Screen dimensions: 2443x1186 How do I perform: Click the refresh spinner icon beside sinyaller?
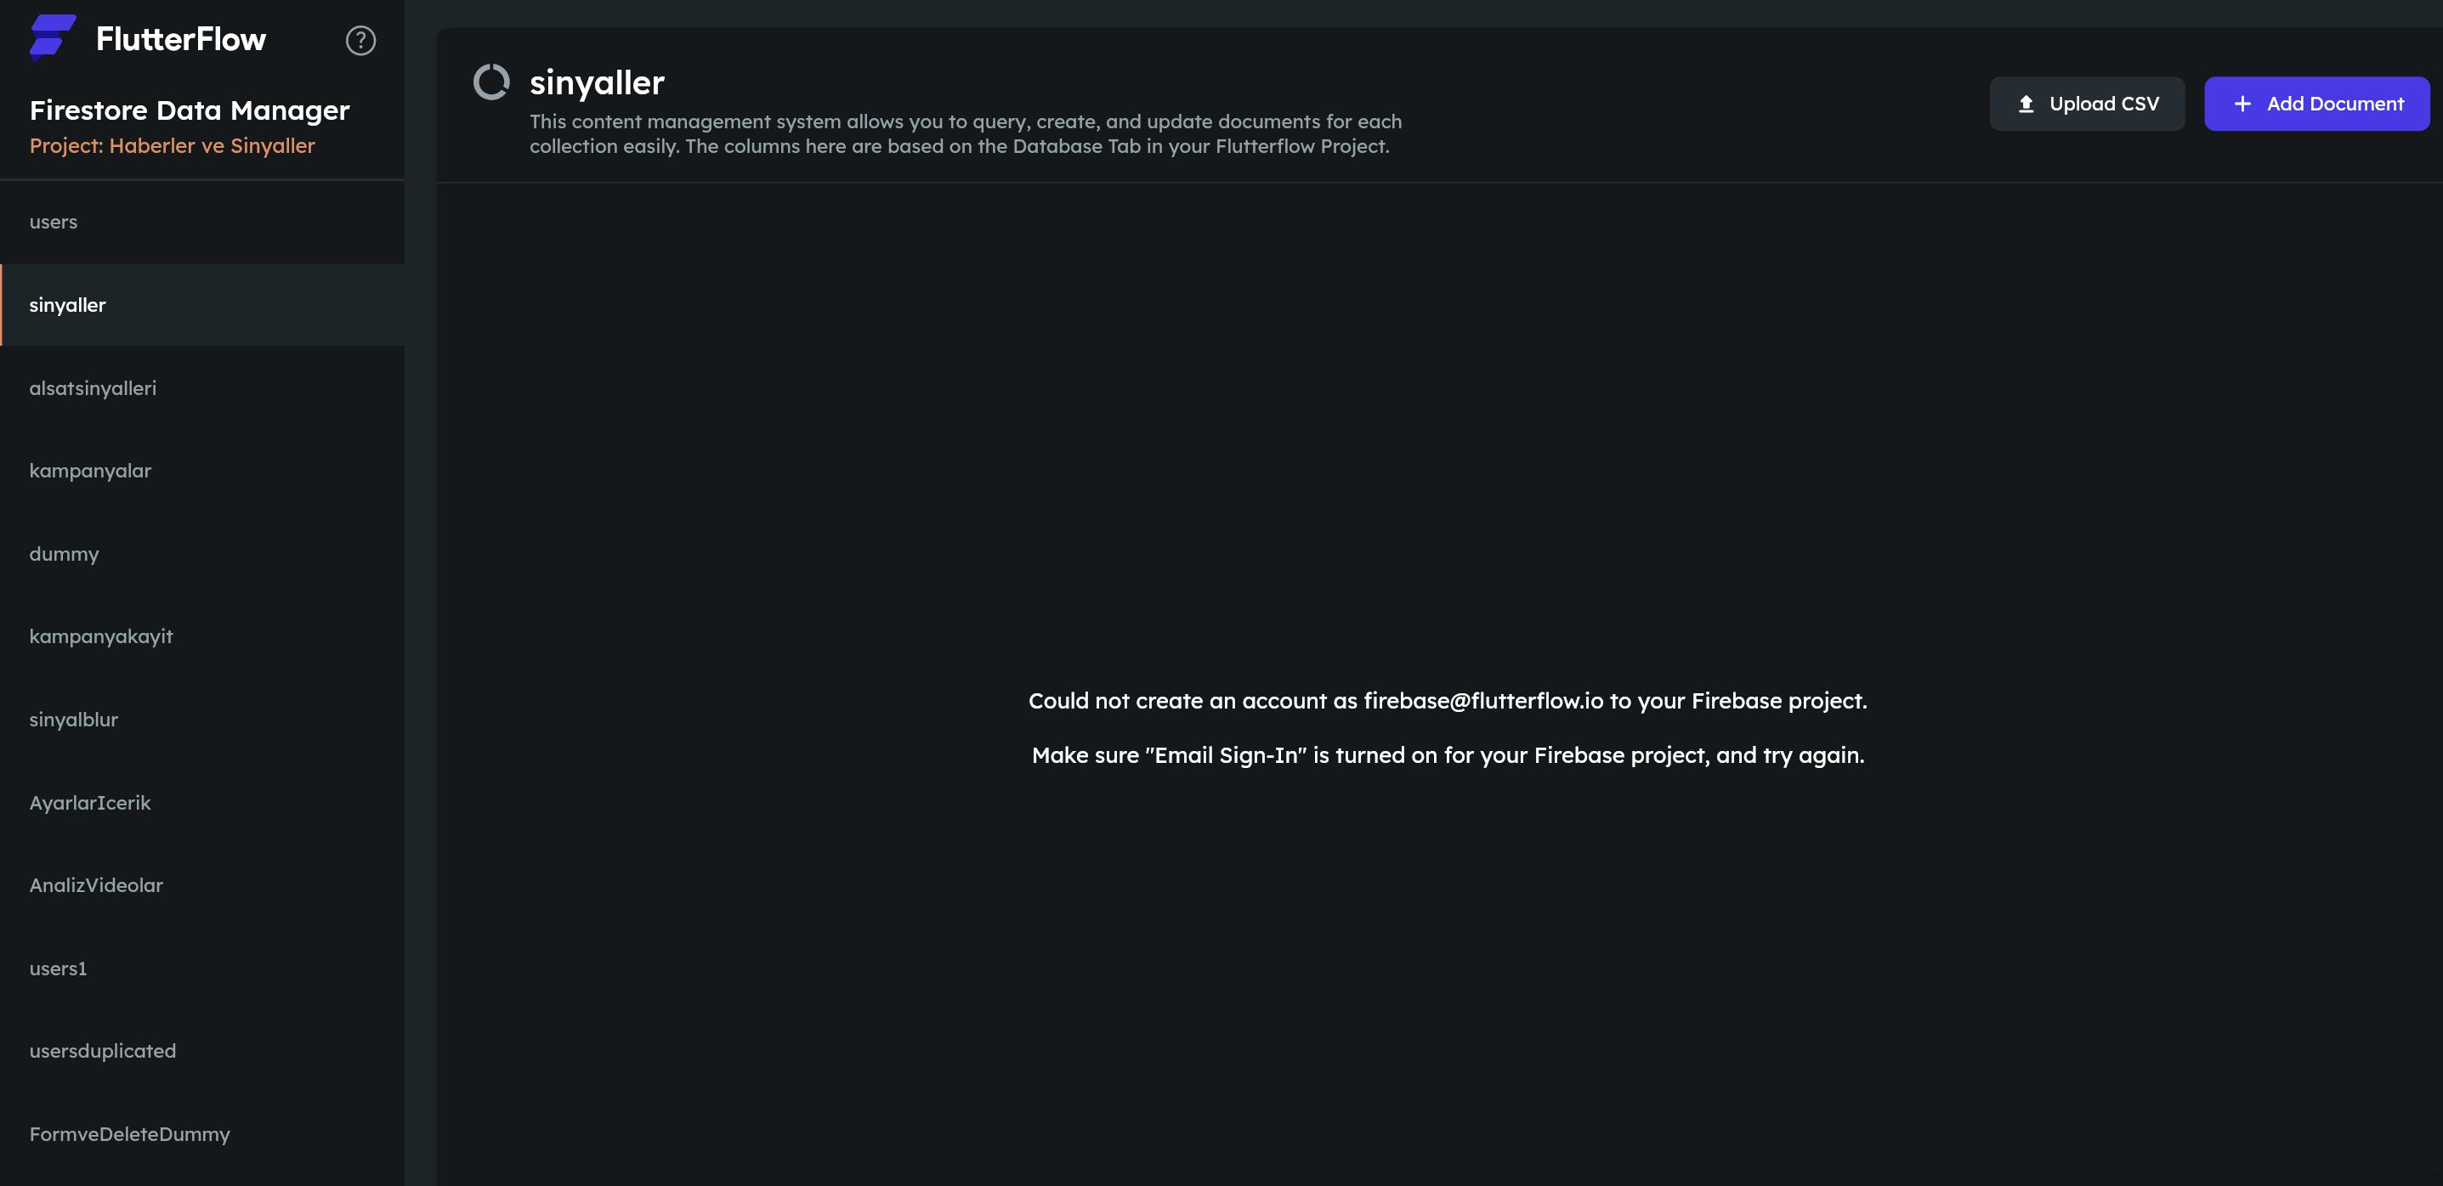tap(491, 82)
